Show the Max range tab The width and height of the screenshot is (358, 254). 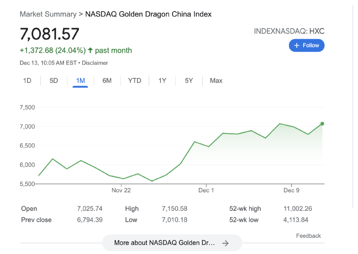click(x=216, y=80)
